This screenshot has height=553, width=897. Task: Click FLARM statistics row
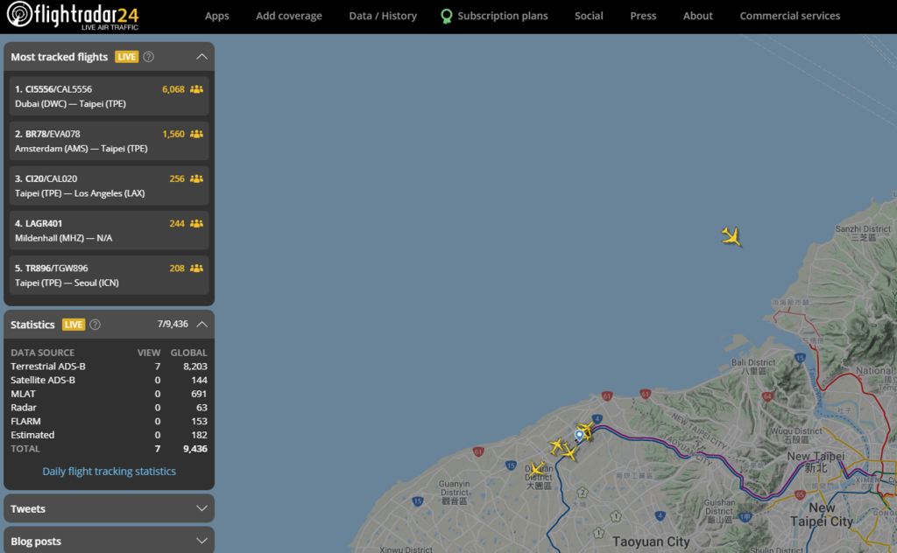(x=109, y=421)
